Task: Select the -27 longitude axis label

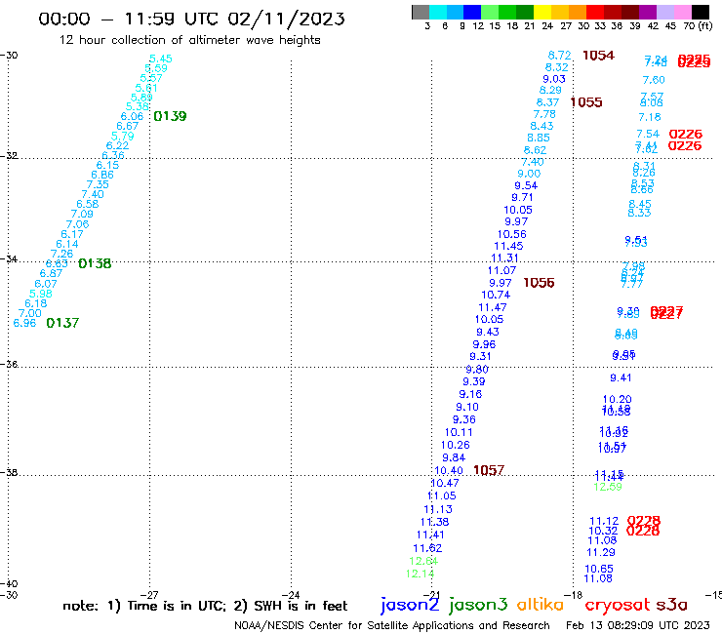Action: click(x=149, y=595)
